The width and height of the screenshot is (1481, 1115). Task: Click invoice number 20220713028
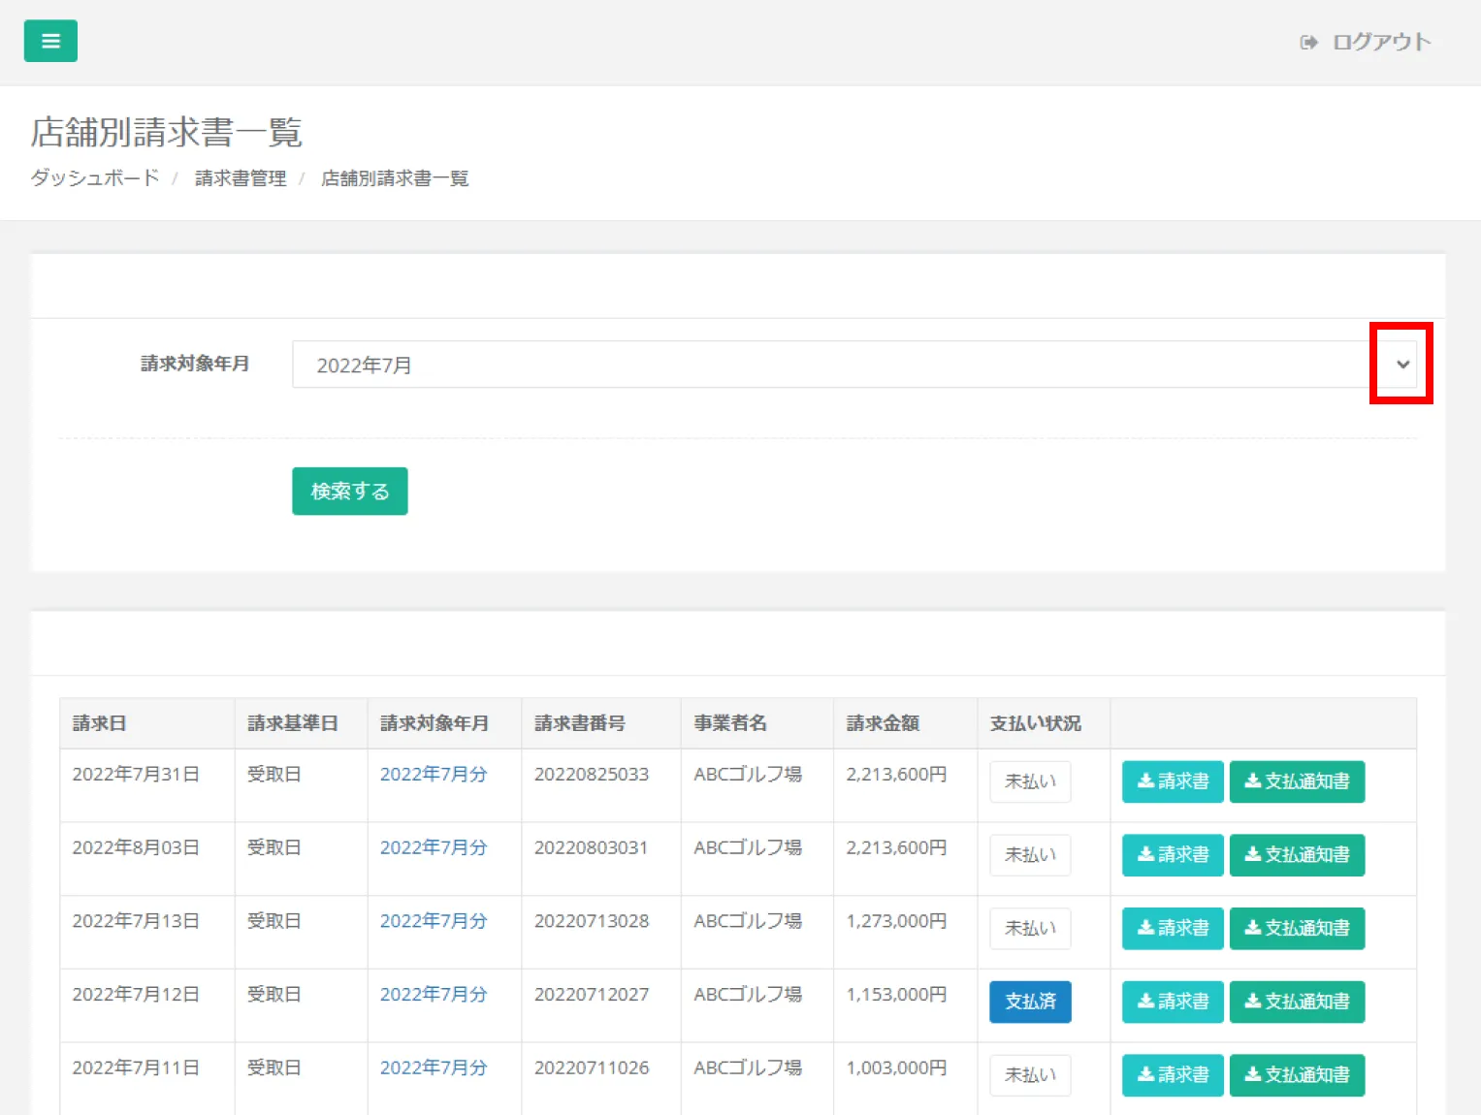[592, 921]
